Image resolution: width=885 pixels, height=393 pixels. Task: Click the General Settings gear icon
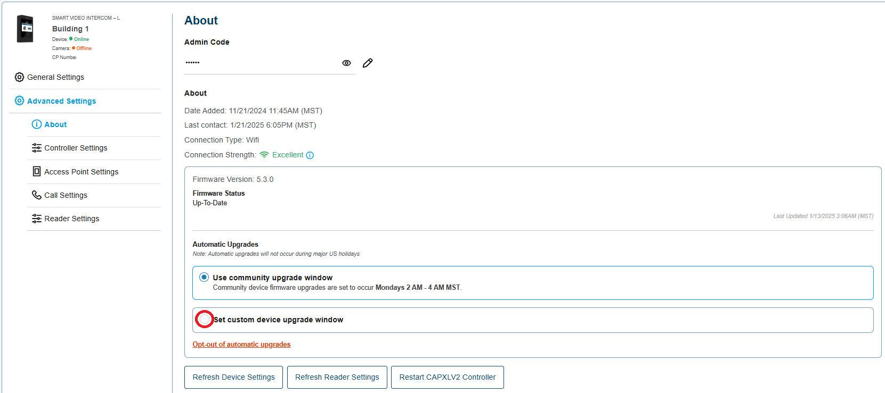pos(19,77)
